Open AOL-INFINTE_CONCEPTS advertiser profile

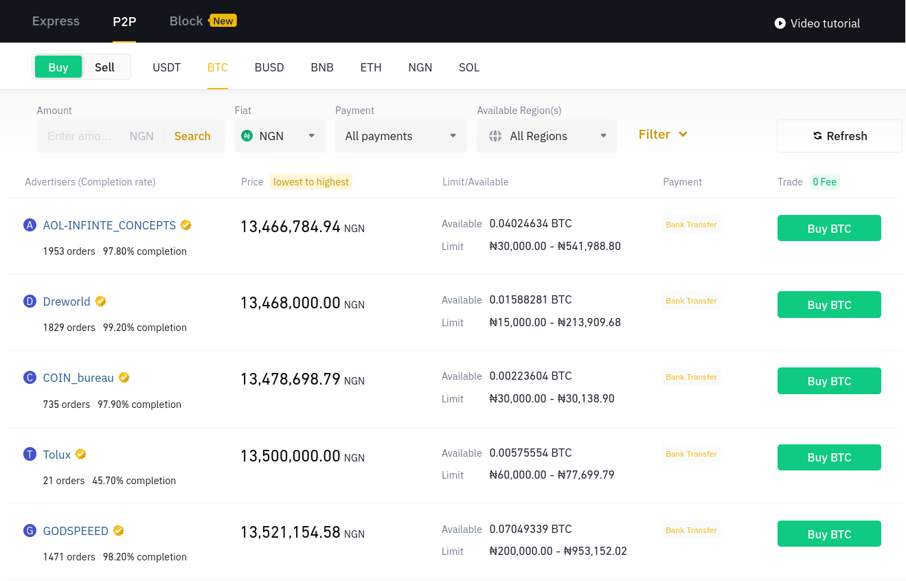click(x=109, y=225)
